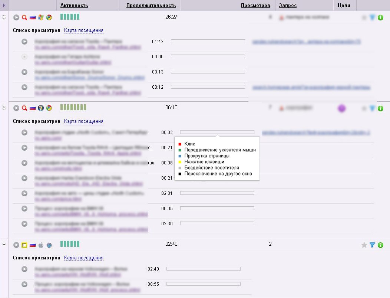Viewport: 390px width, 298px height.
Task: Sort the table by Просмотров
Action: [255, 5]
